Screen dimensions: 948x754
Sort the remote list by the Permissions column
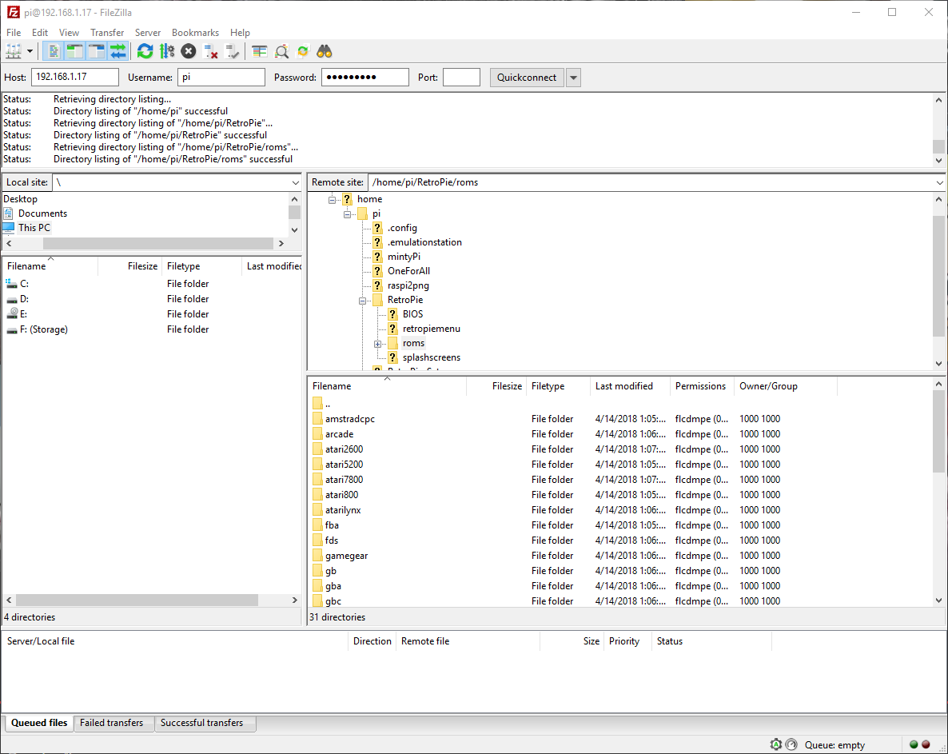click(x=701, y=386)
